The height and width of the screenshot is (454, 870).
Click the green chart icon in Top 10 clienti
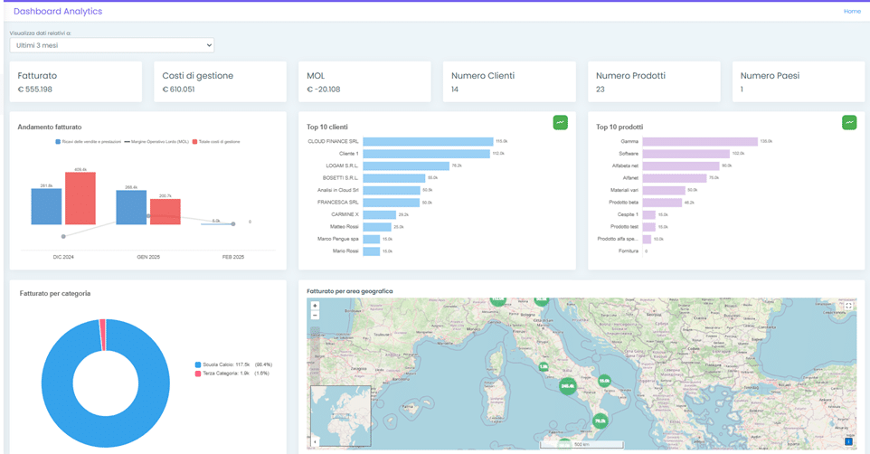tap(560, 122)
